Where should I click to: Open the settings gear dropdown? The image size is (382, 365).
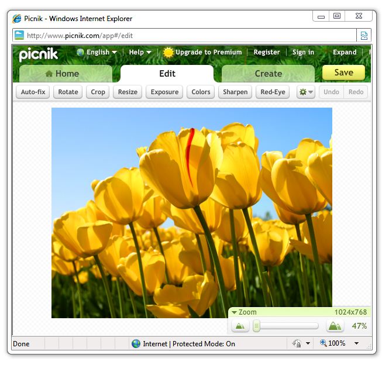(x=306, y=92)
